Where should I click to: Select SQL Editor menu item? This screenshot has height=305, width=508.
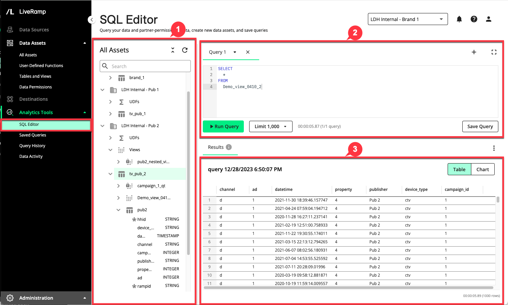click(46, 124)
